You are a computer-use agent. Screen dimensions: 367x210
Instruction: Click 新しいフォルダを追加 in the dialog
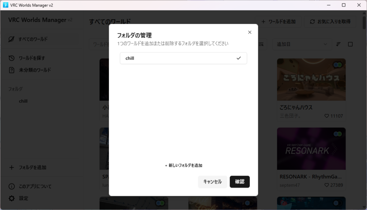pos(183,166)
